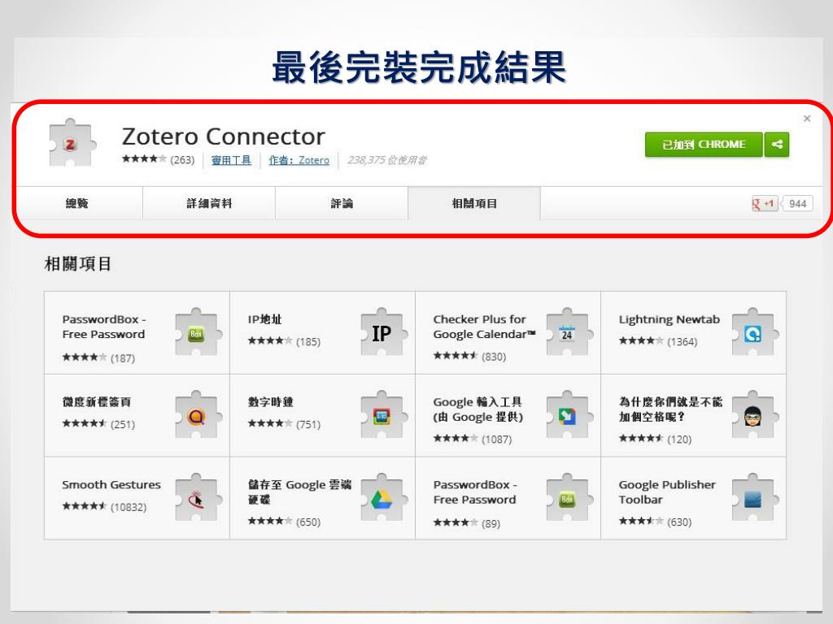
Task: Switch to the 總覽 tab
Action: [77, 203]
